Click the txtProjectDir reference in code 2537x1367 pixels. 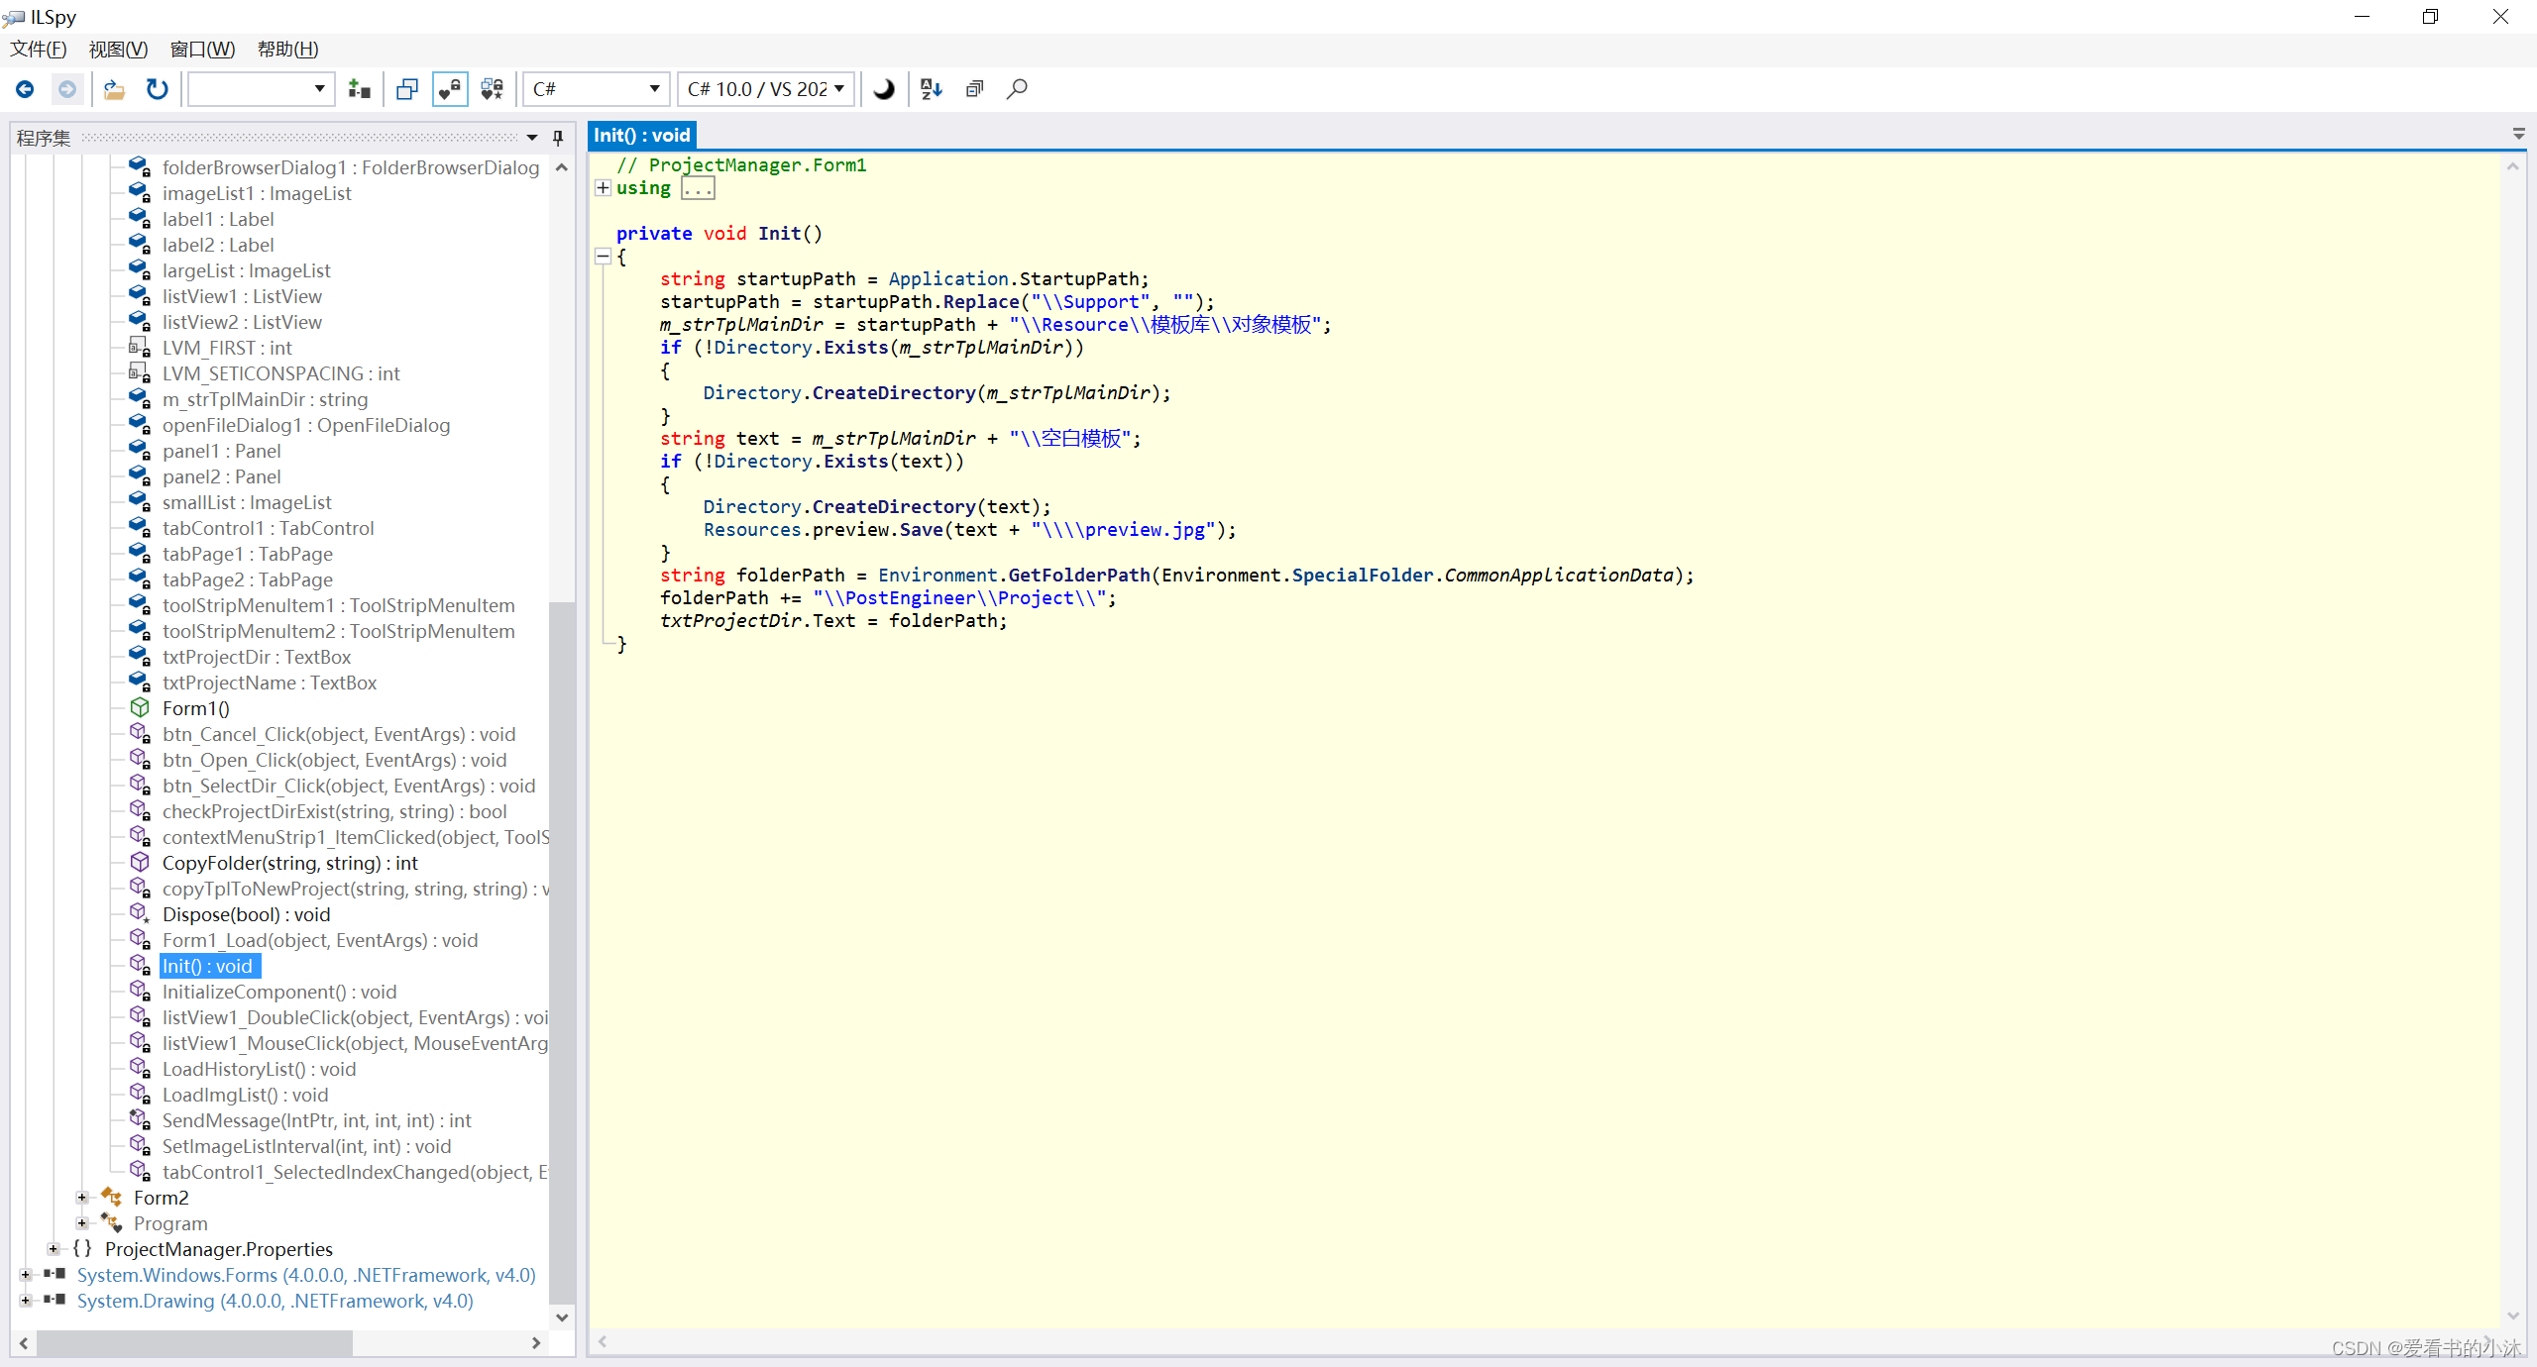[731, 621]
